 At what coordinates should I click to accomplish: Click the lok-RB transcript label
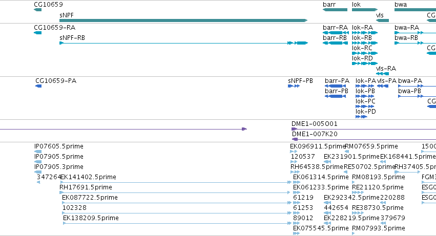pos(362,38)
